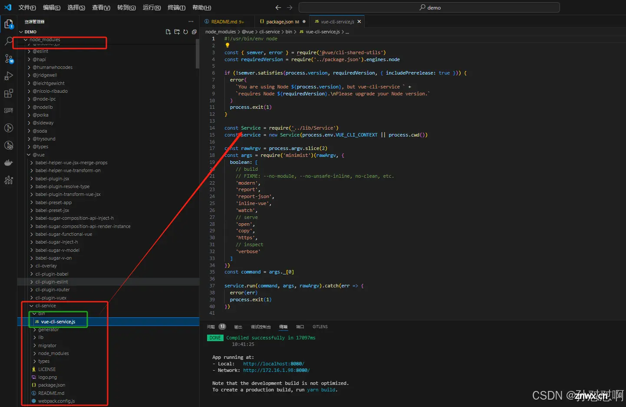Click the @vue breadcrumb segment

247,32
